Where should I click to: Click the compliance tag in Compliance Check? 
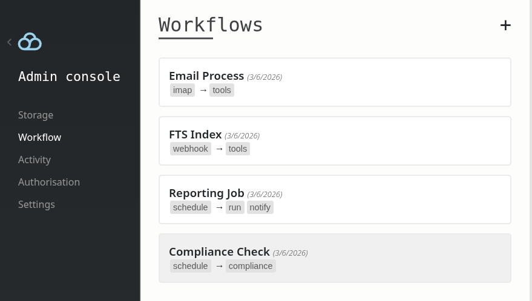coord(250,266)
